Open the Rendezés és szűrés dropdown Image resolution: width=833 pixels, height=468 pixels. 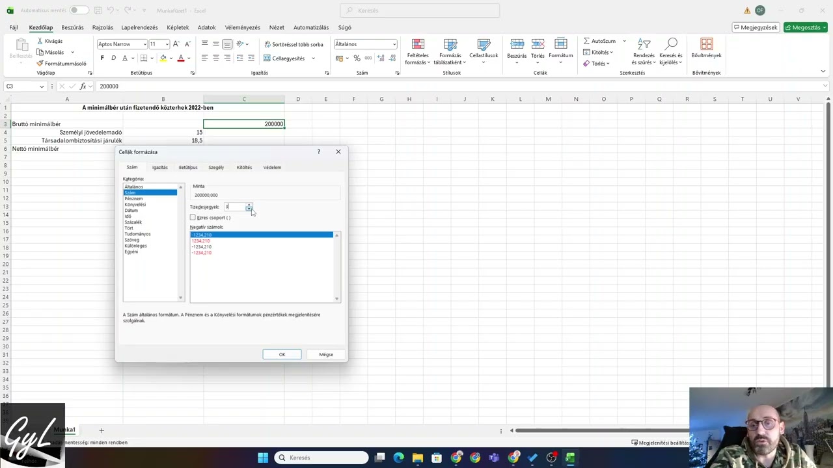click(644, 51)
